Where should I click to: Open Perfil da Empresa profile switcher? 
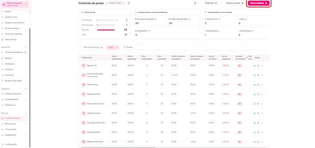[15, 4]
